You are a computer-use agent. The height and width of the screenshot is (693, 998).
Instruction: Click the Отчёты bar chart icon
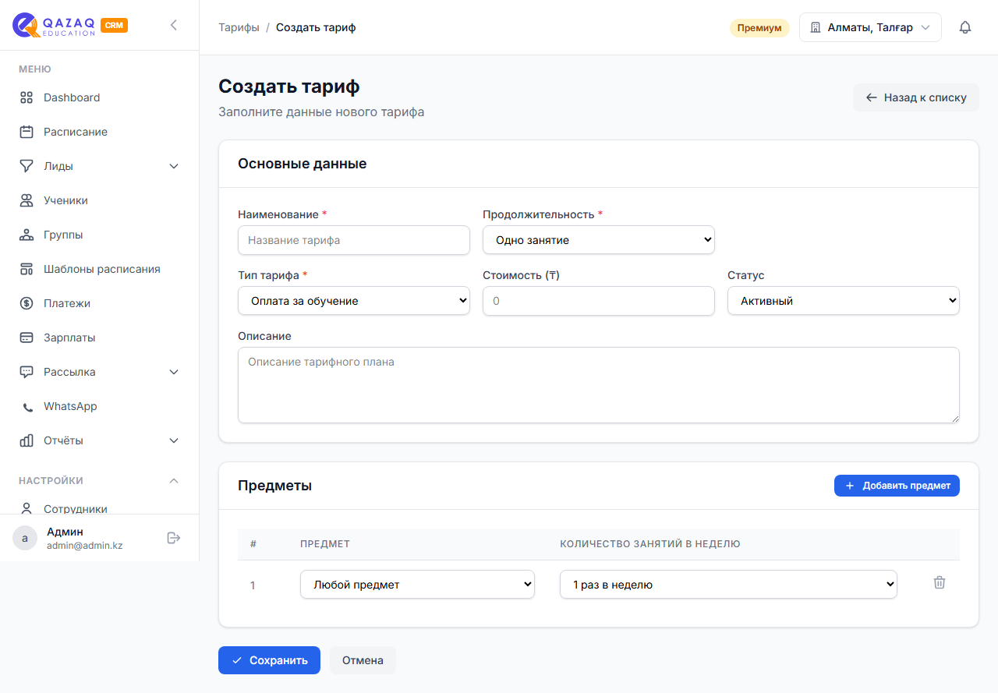point(27,440)
